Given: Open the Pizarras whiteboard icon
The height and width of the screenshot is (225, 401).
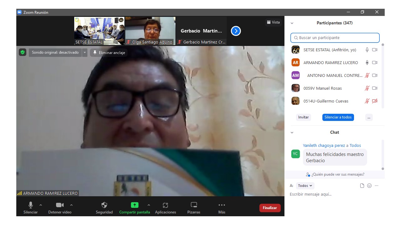Looking at the screenshot, I should pyautogui.click(x=194, y=205).
